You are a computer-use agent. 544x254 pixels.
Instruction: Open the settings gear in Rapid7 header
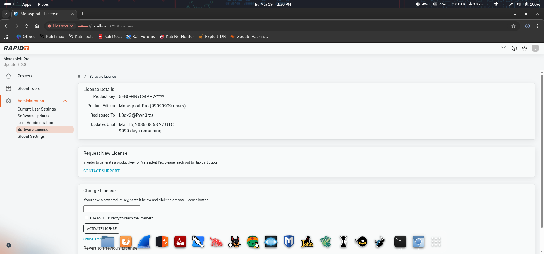click(524, 48)
